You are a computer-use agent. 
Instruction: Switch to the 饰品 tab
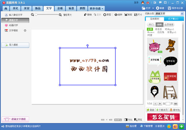click(x=38, y=8)
